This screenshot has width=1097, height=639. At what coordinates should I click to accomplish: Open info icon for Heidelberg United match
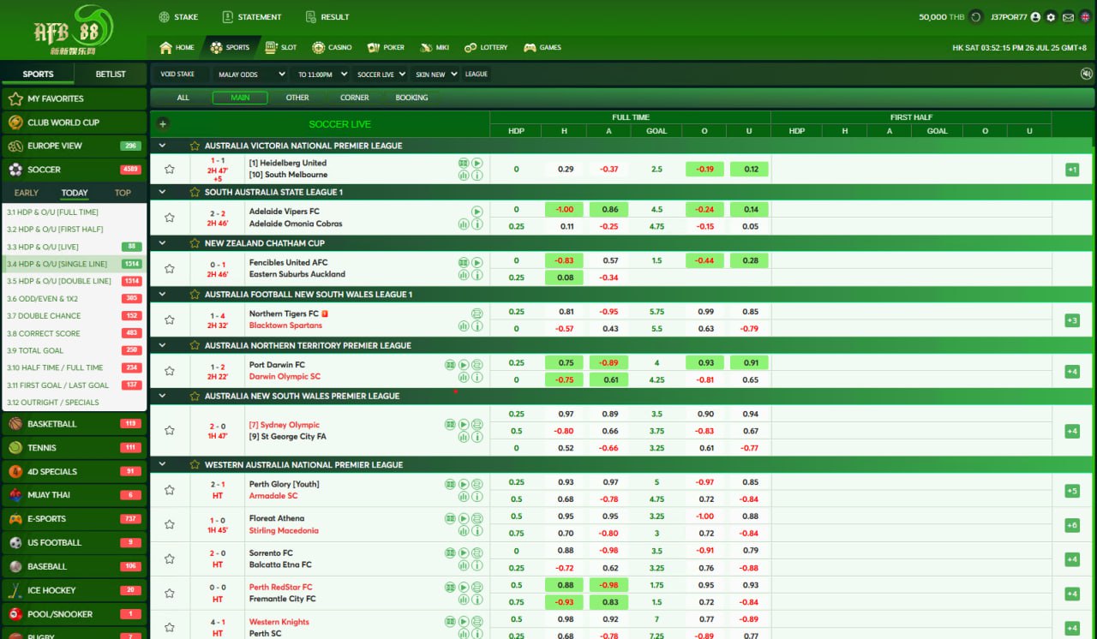[477, 176]
